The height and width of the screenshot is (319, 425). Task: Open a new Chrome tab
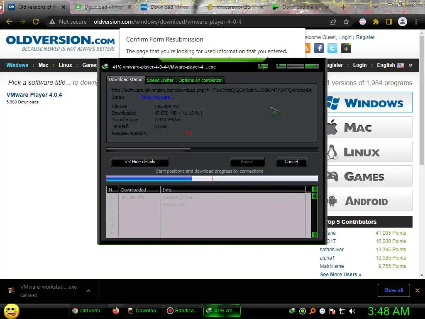pos(343,7)
